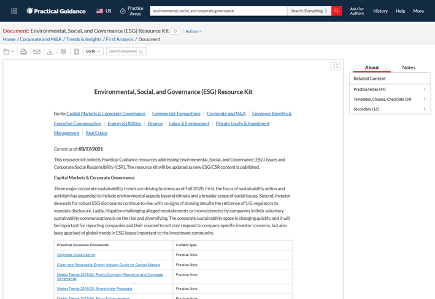Image resolution: width=435 pixels, height=299 pixels.
Task: Jump to Corporate and M&A section link
Action: click(x=226, y=114)
